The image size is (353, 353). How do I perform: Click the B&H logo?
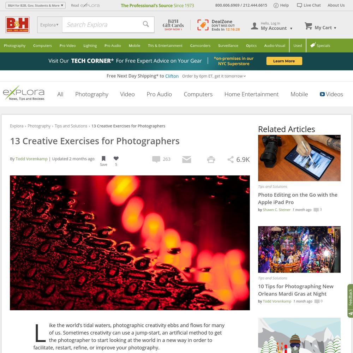(x=18, y=25)
